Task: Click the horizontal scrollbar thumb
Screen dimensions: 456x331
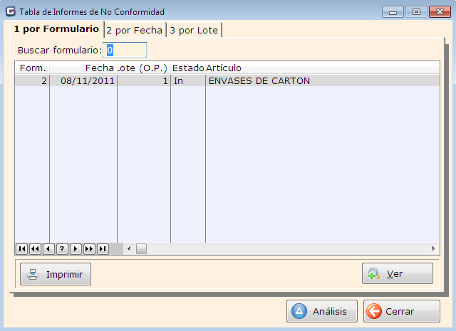Action: 141,249
